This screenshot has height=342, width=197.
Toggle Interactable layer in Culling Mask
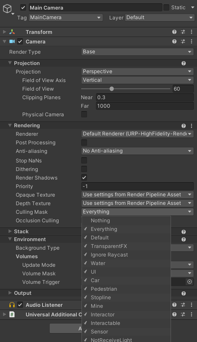(126, 323)
